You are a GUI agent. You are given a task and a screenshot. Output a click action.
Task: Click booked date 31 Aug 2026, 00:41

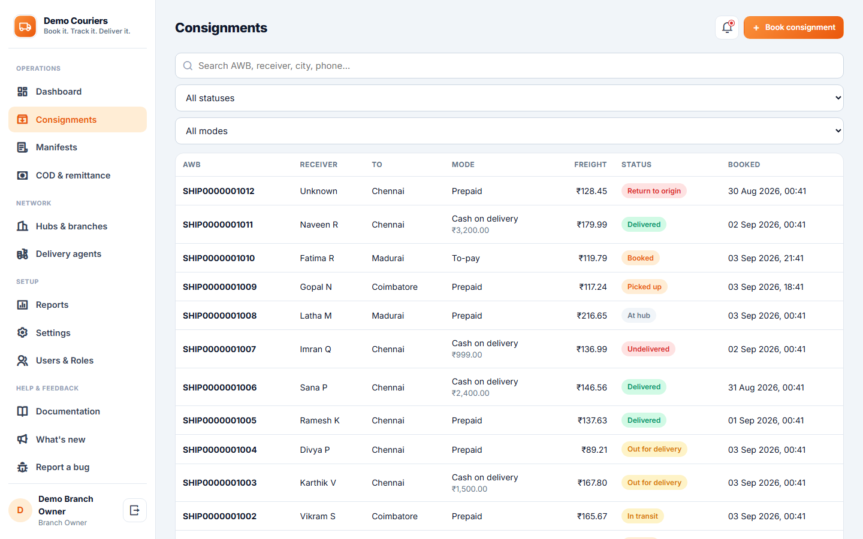(766, 387)
